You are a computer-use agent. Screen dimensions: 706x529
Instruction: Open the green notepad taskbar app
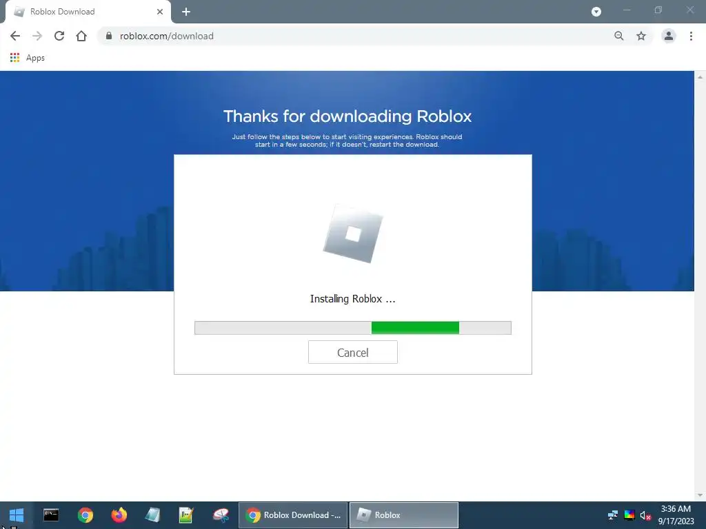[186, 515]
